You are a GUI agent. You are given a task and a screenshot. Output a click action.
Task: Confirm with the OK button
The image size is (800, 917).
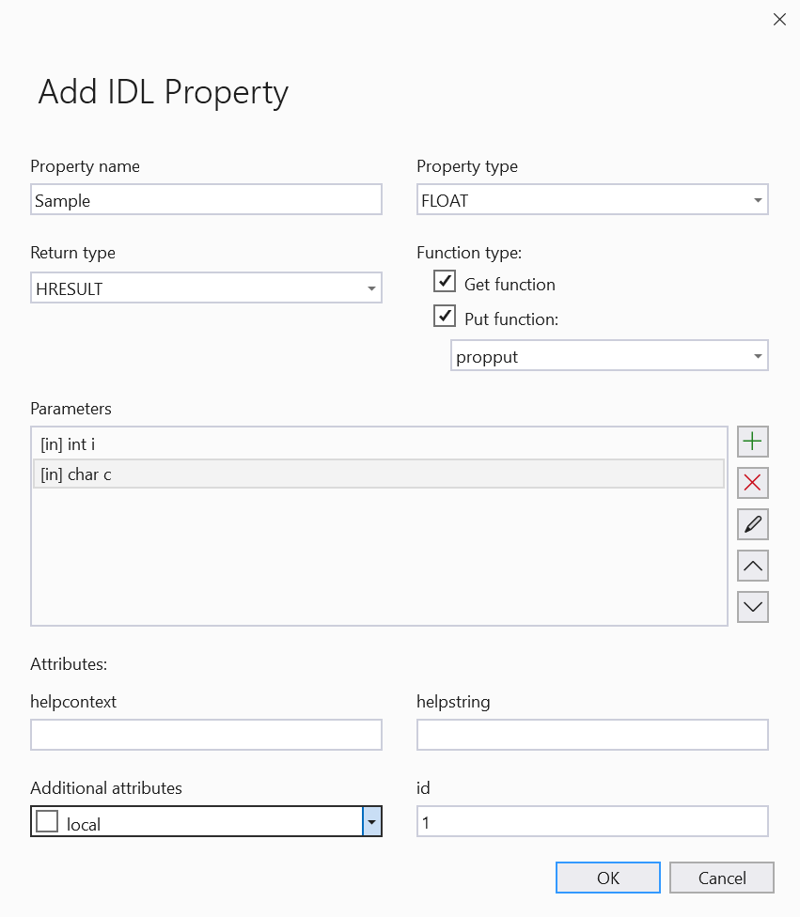[608, 878]
